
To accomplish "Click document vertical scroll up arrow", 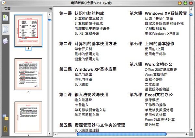I will [x=191, y=9].
